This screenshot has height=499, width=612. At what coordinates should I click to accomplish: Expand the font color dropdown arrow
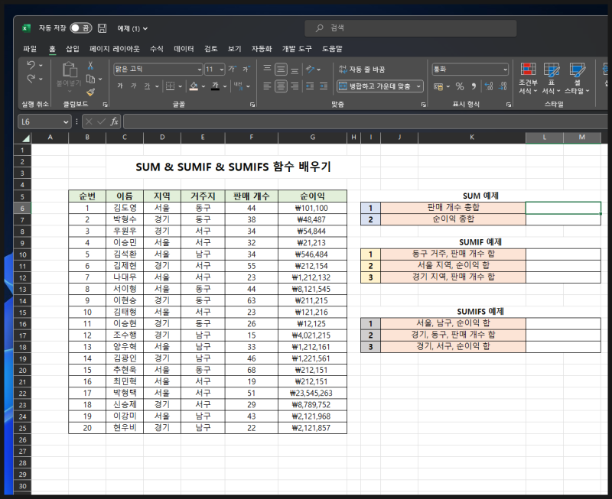tap(225, 86)
